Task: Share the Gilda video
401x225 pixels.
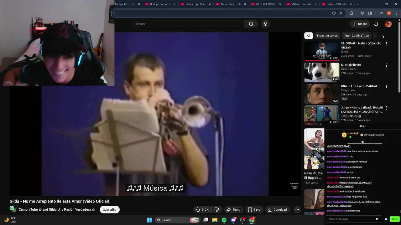Action: pyautogui.click(x=233, y=210)
